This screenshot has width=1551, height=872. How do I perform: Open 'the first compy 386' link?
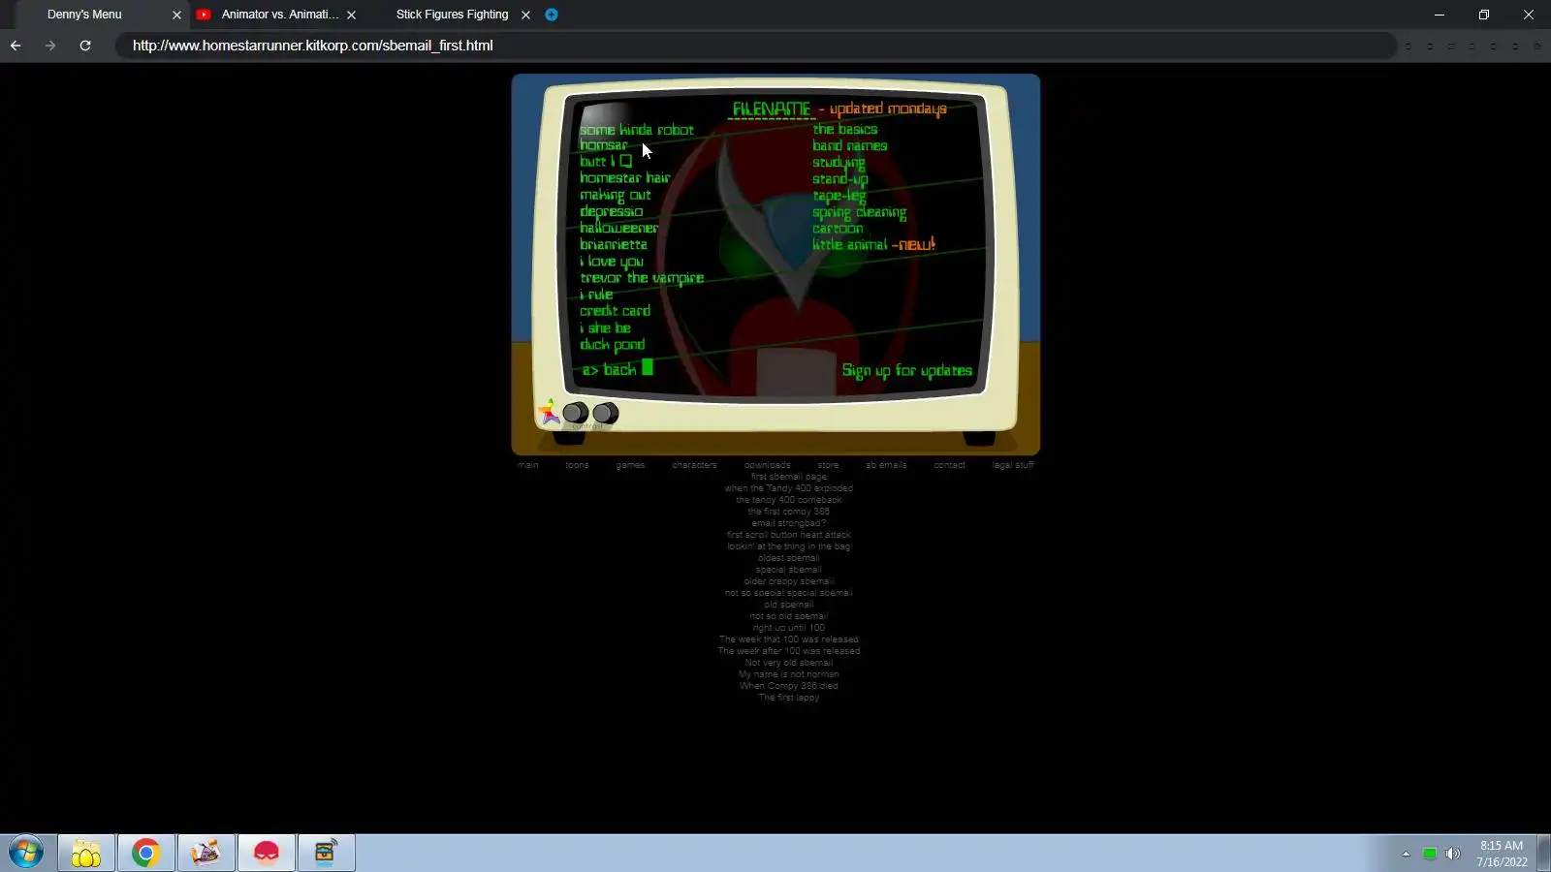coord(789,512)
